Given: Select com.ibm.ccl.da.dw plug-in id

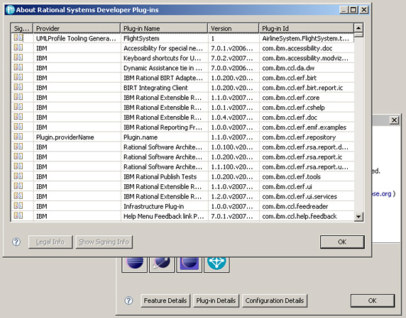Looking at the screenshot, I should click(x=288, y=68).
